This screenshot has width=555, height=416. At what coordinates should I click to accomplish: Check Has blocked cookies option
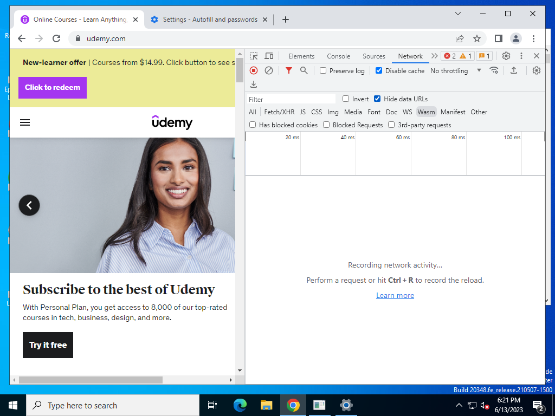(253, 125)
